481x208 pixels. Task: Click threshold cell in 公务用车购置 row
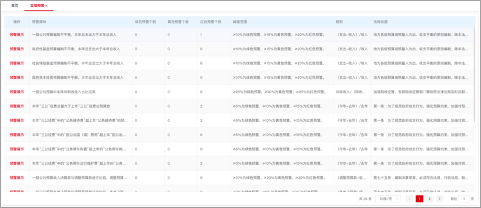[277, 149]
